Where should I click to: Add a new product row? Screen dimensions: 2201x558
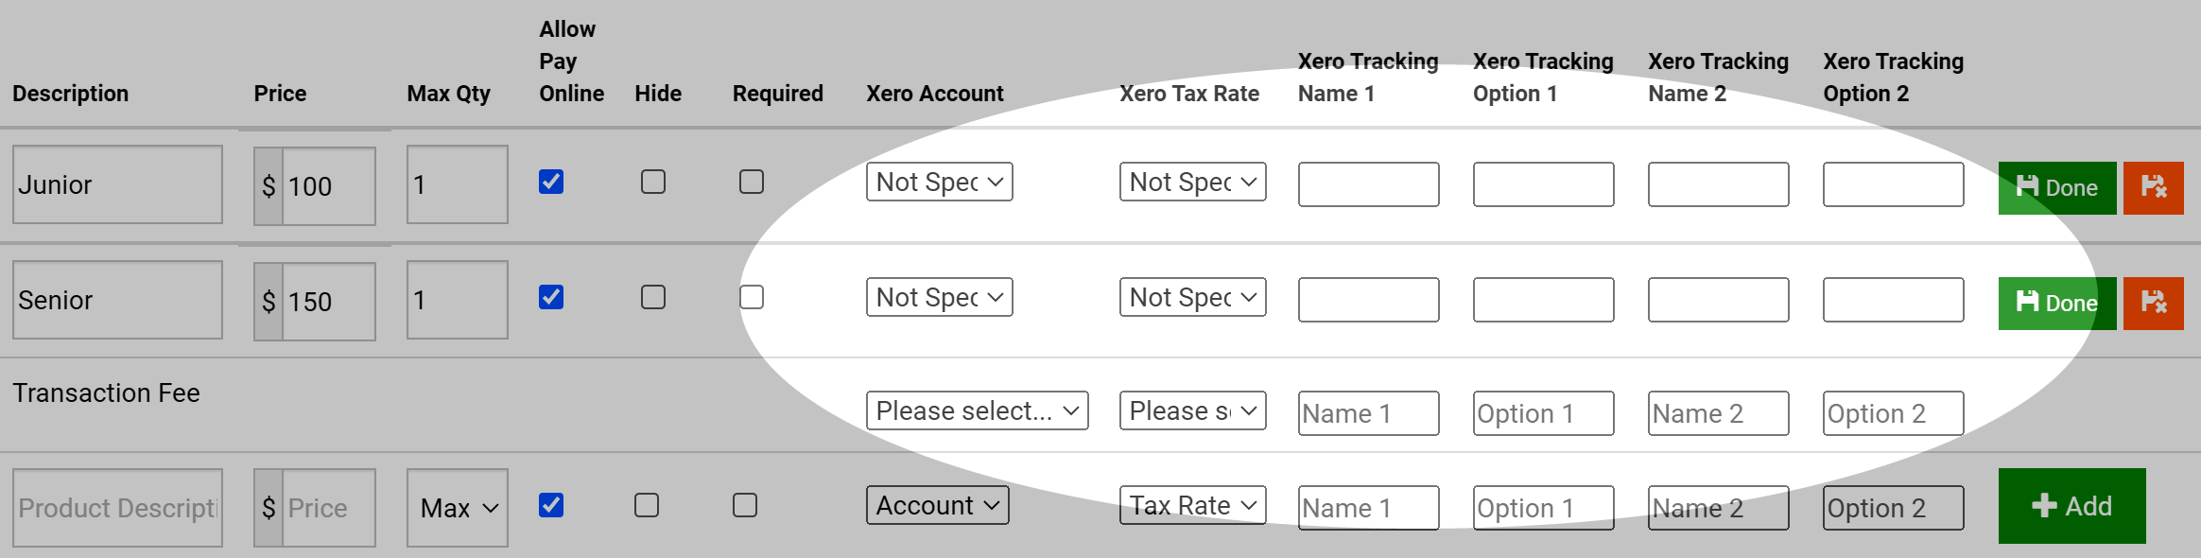2071,506
